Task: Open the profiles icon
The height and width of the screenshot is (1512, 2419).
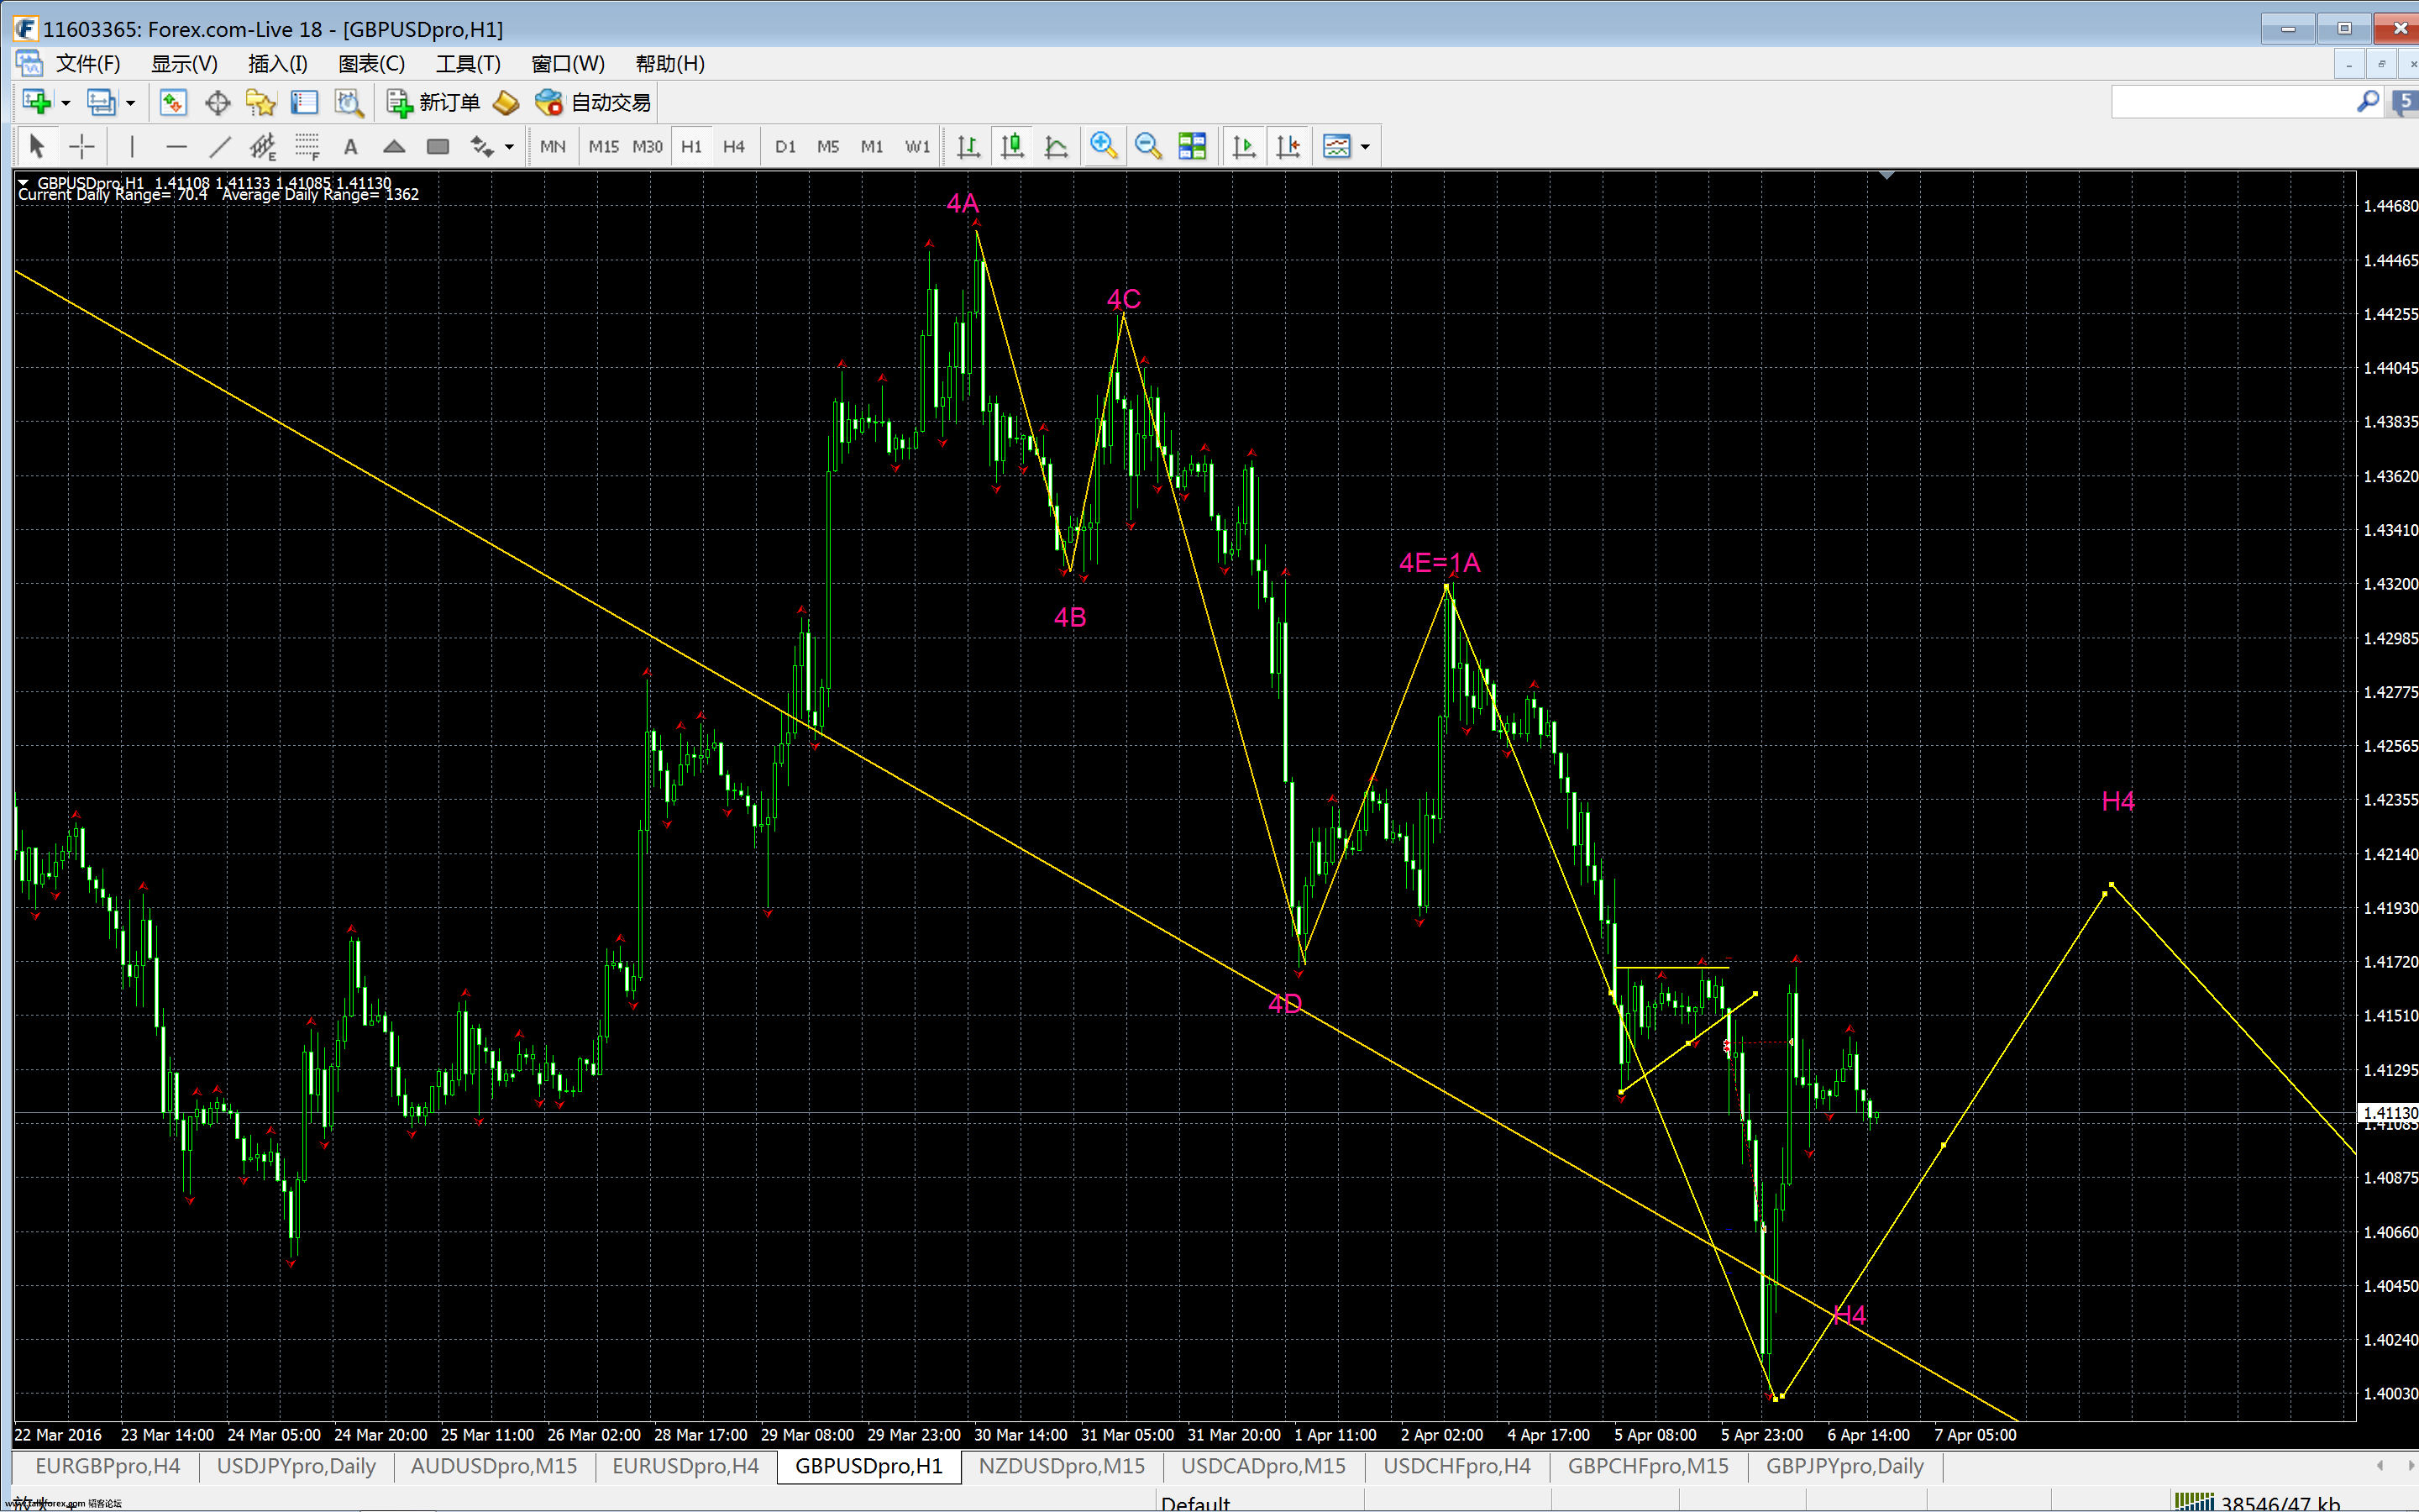Action: coord(101,102)
